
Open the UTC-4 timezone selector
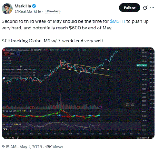143,138
